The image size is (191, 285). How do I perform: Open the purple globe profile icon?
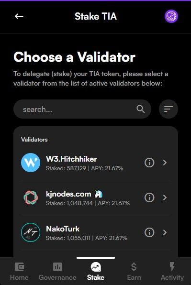[171, 16]
